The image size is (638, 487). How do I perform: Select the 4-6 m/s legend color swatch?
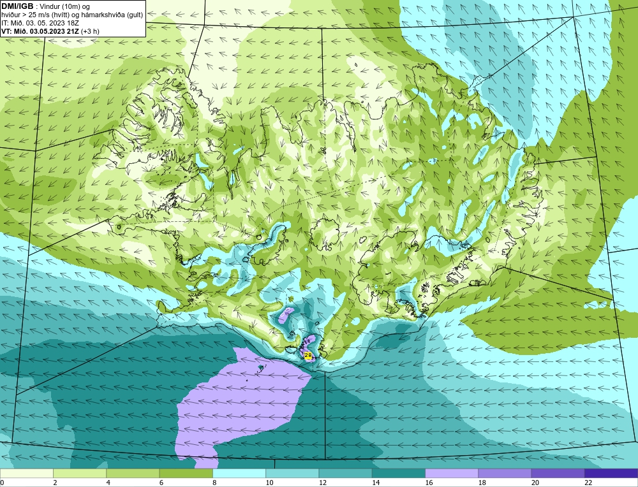[x=133, y=473]
